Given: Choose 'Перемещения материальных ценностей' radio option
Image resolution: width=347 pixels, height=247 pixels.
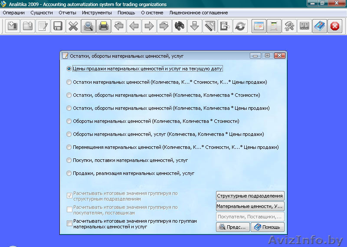Looking at the screenshot, I should (69, 147).
